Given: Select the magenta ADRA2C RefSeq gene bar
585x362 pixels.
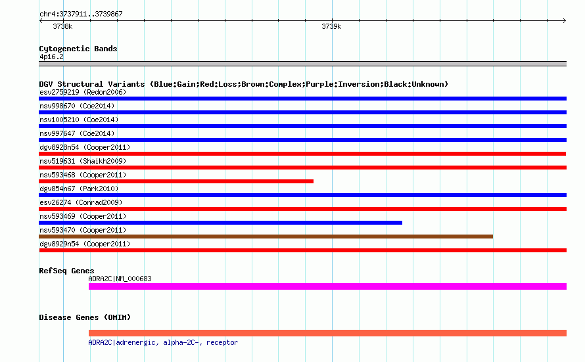Looking at the screenshot, I should tap(327, 286).
